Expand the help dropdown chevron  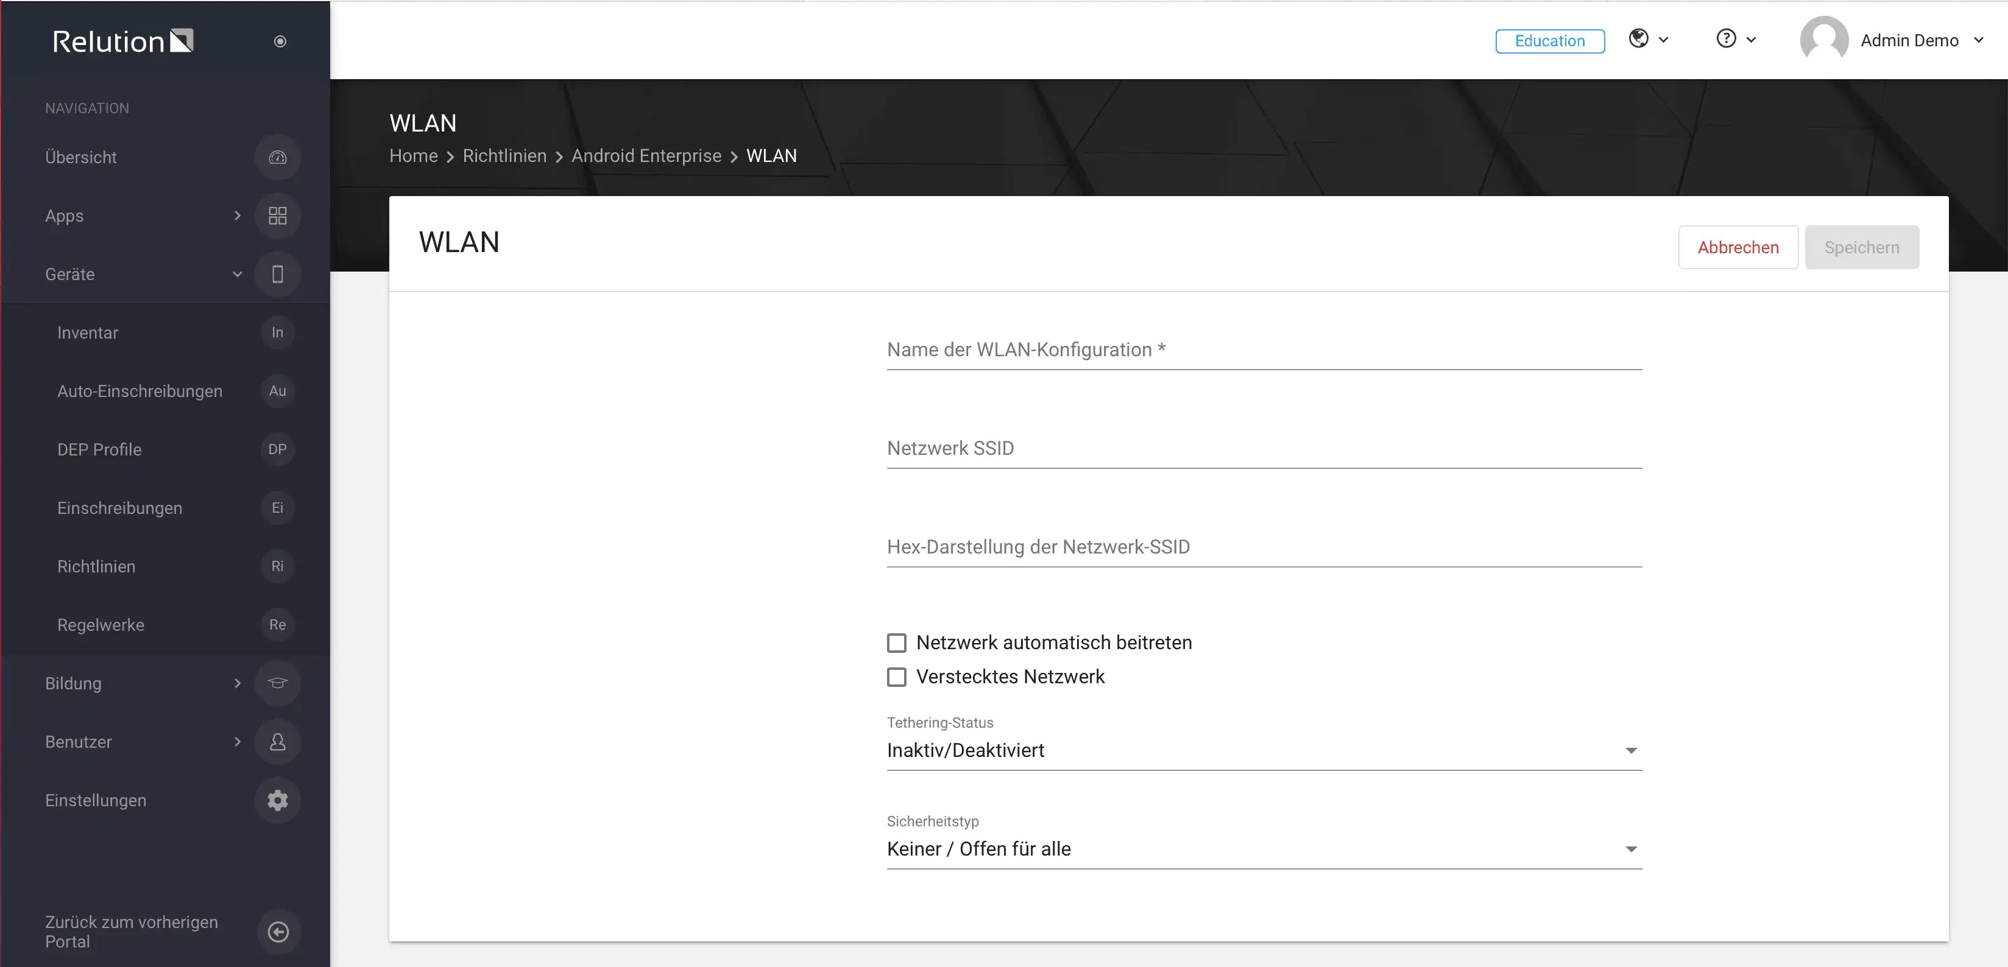1751,40
